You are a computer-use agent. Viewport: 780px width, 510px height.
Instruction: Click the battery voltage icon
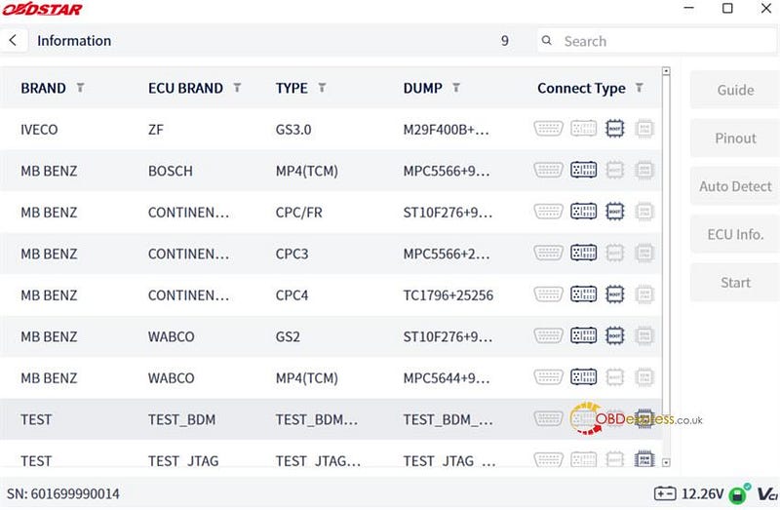665,493
